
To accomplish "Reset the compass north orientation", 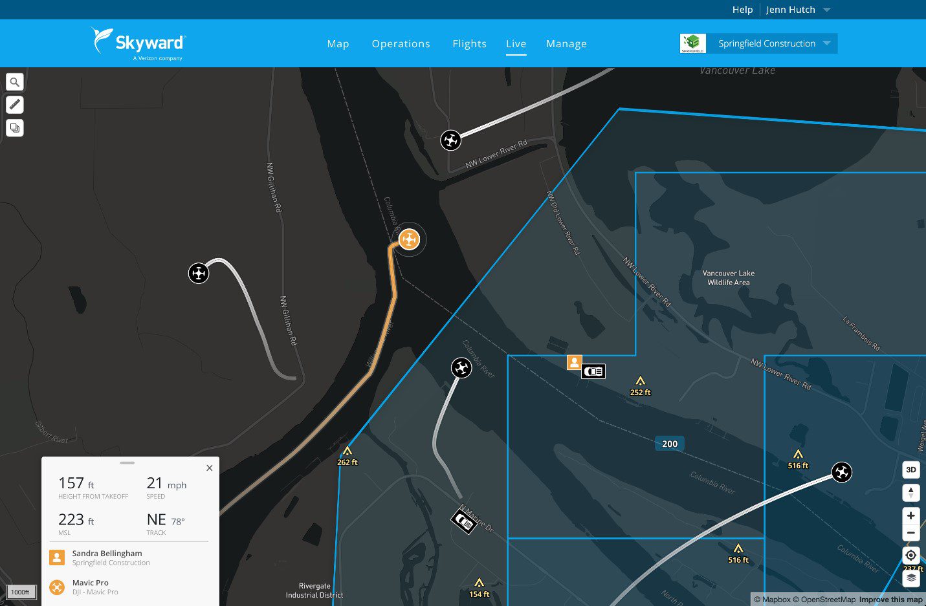I will 910,492.
